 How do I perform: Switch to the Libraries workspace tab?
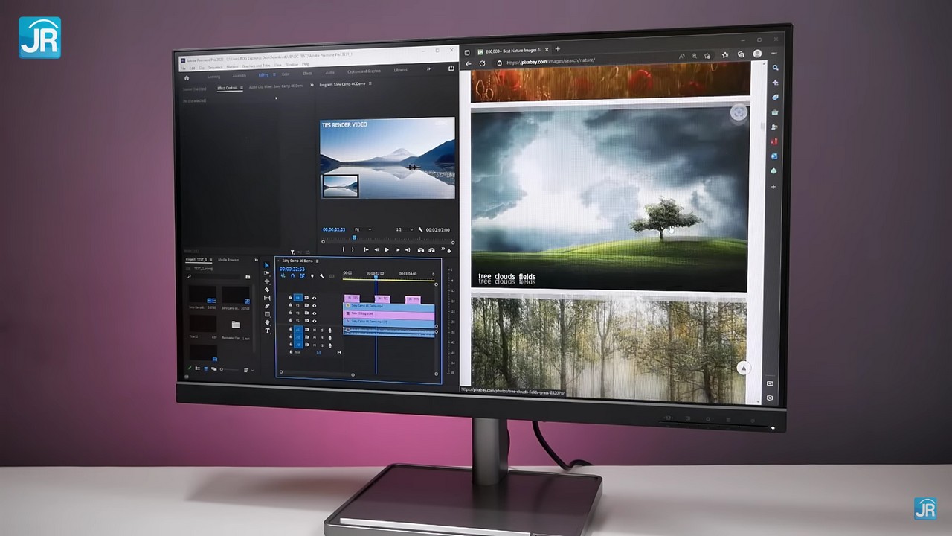pyautogui.click(x=401, y=70)
